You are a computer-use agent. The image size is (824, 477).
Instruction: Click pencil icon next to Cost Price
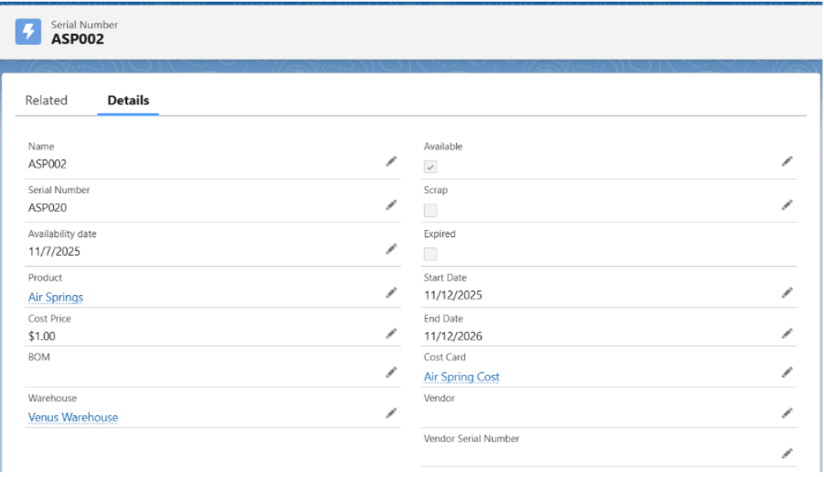(391, 333)
